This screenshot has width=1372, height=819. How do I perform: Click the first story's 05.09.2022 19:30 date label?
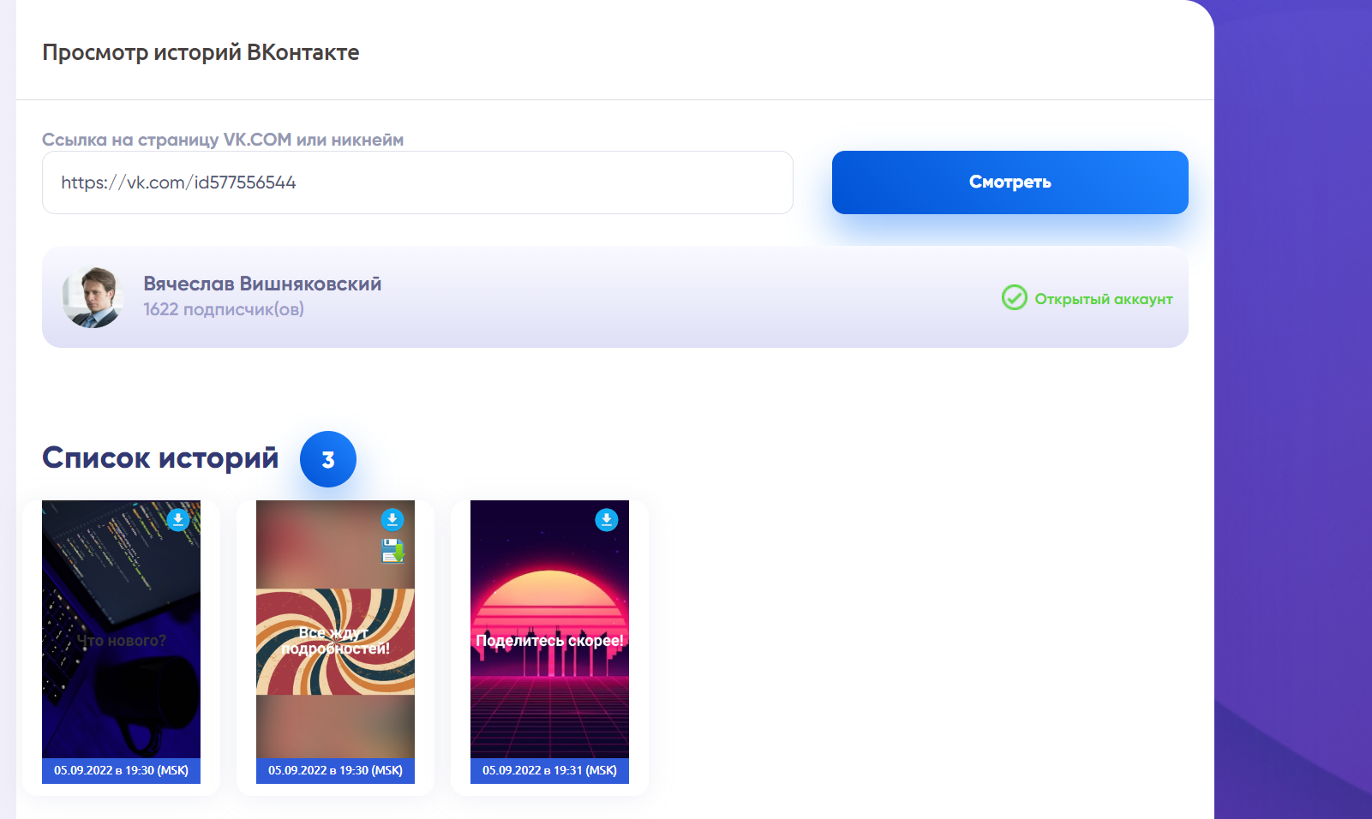pyautogui.click(x=121, y=770)
